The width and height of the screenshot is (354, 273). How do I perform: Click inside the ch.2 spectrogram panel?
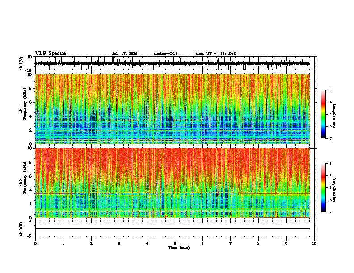[x=172, y=183]
